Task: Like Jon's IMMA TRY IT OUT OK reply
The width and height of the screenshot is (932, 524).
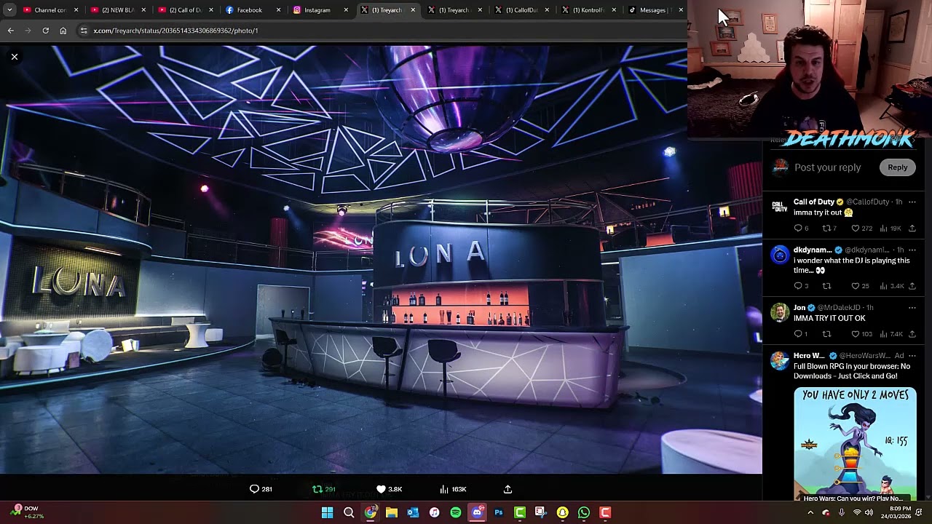Action: pyautogui.click(x=861, y=334)
